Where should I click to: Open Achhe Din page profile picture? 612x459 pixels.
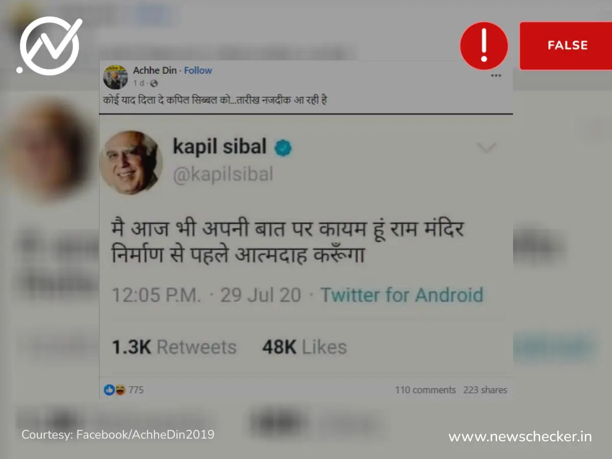point(115,76)
